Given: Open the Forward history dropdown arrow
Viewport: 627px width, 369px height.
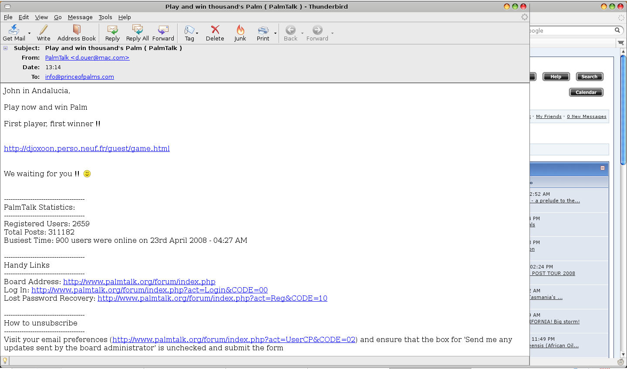Looking at the screenshot, I should (x=332, y=33).
